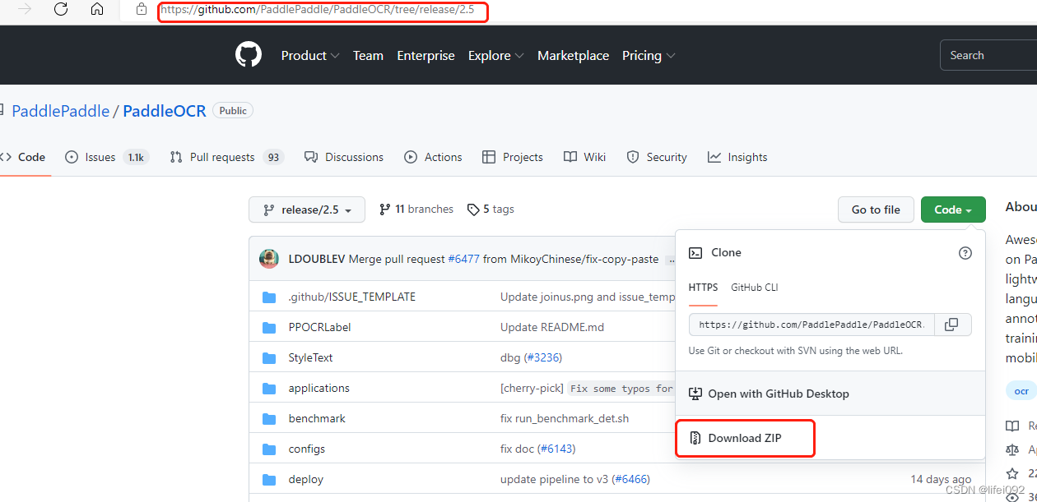Click the desktop download icon beside Open with GitHub Desktop
The height and width of the screenshot is (502, 1037).
695,394
